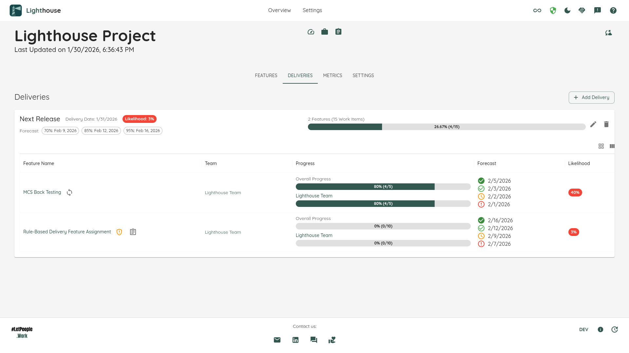Edit the Next Release delivery with pencil icon
This screenshot has width=629, height=353.
tap(593, 124)
